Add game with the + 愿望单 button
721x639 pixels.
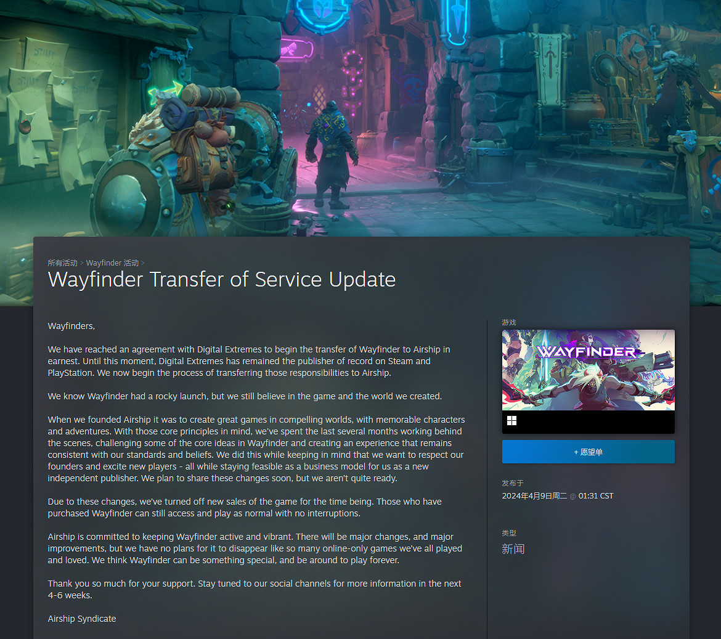tap(588, 452)
